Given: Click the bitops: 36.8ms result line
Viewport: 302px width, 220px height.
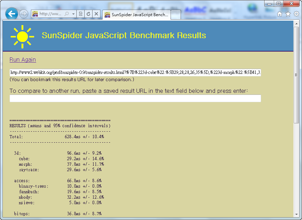Looking at the screenshot, I should (x=58, y=214).
